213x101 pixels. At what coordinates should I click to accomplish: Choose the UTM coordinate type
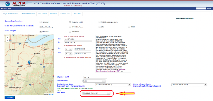pos(100,27)
